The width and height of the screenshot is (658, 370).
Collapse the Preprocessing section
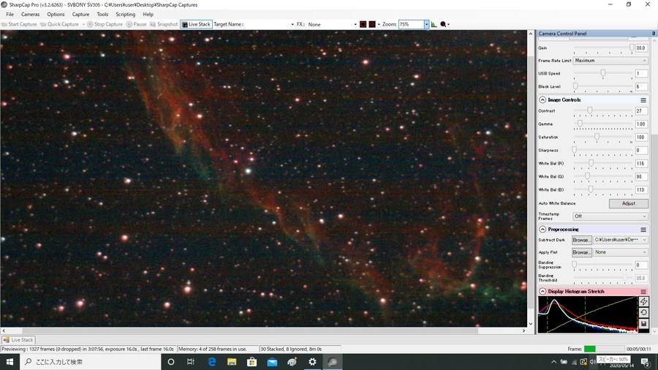click(542, 230)
